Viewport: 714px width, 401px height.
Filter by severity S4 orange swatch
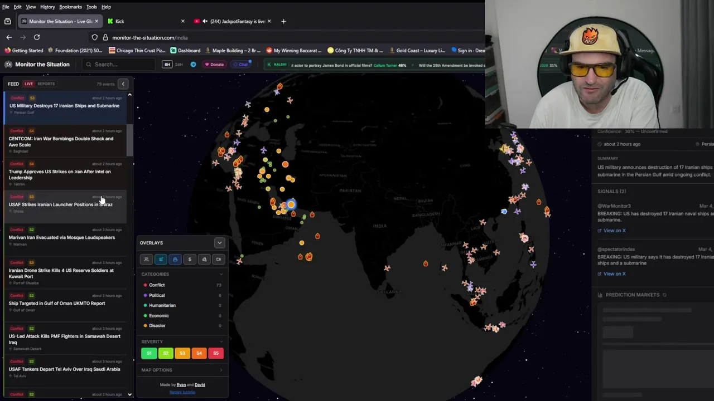coord(199,353)
